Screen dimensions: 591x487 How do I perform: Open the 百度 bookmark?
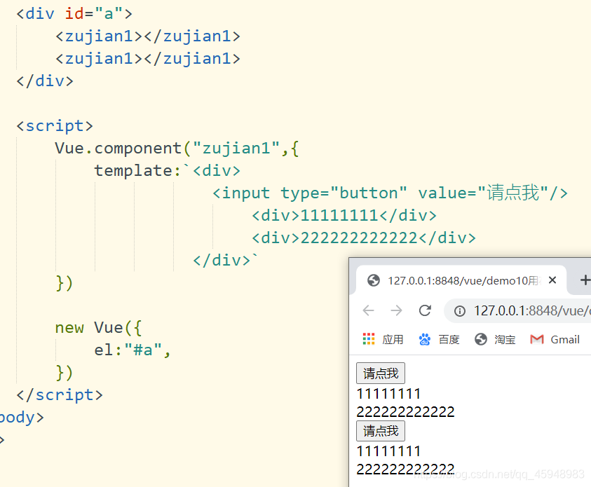(439, 339)
